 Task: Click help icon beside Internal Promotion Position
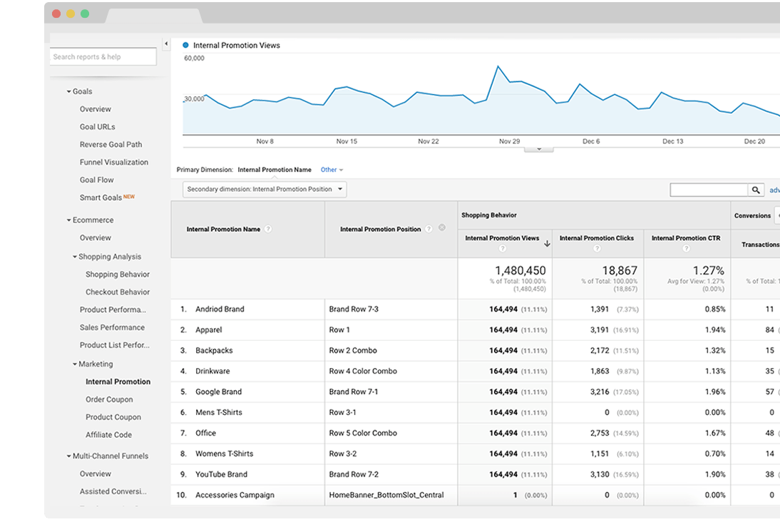click(x=429, y=230)
